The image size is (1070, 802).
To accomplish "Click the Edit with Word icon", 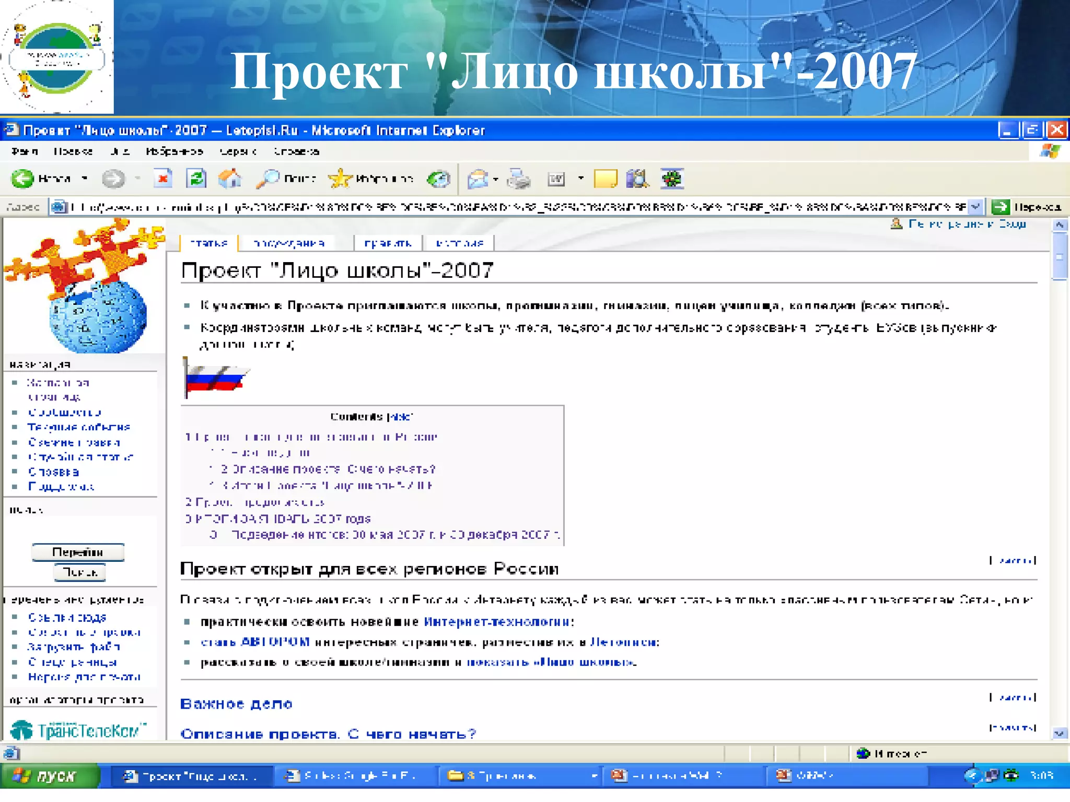I will click(x=556, y=179).
